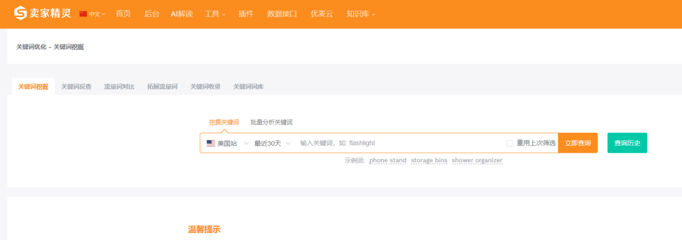The image size is (682, 240).
Task: Open the 关键词词库 tab
Action: 248,87
